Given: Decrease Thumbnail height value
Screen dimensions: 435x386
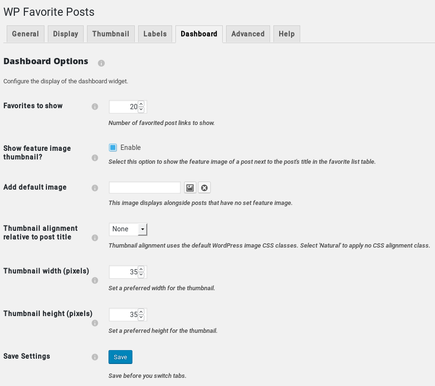Looking at the screenshot, I should tap(141, 317).
